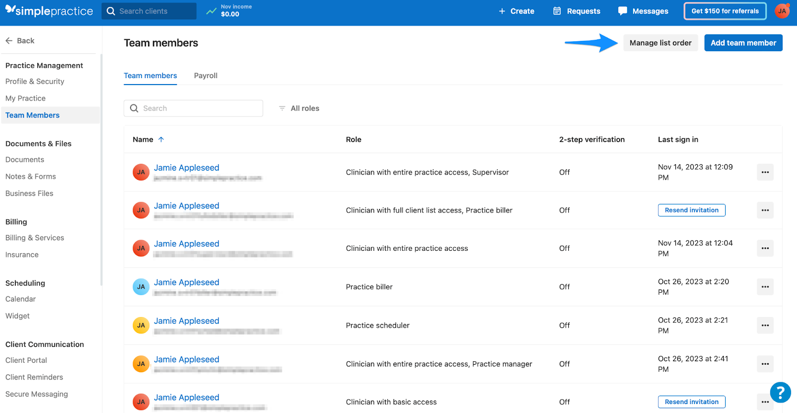Open Client Portal settings

tap(26, 360)
